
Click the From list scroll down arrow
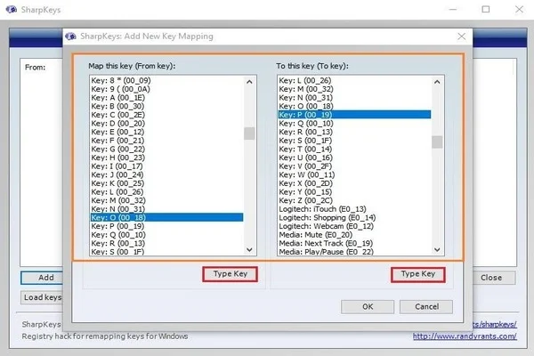coord(249,250)
